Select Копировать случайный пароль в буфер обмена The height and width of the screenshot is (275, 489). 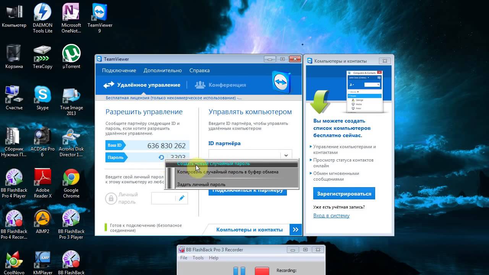tap(232, 172)
